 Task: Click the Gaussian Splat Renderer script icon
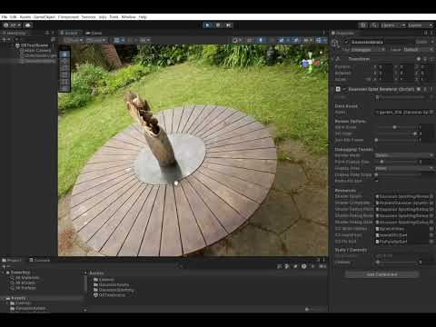(x=338, y=89)
